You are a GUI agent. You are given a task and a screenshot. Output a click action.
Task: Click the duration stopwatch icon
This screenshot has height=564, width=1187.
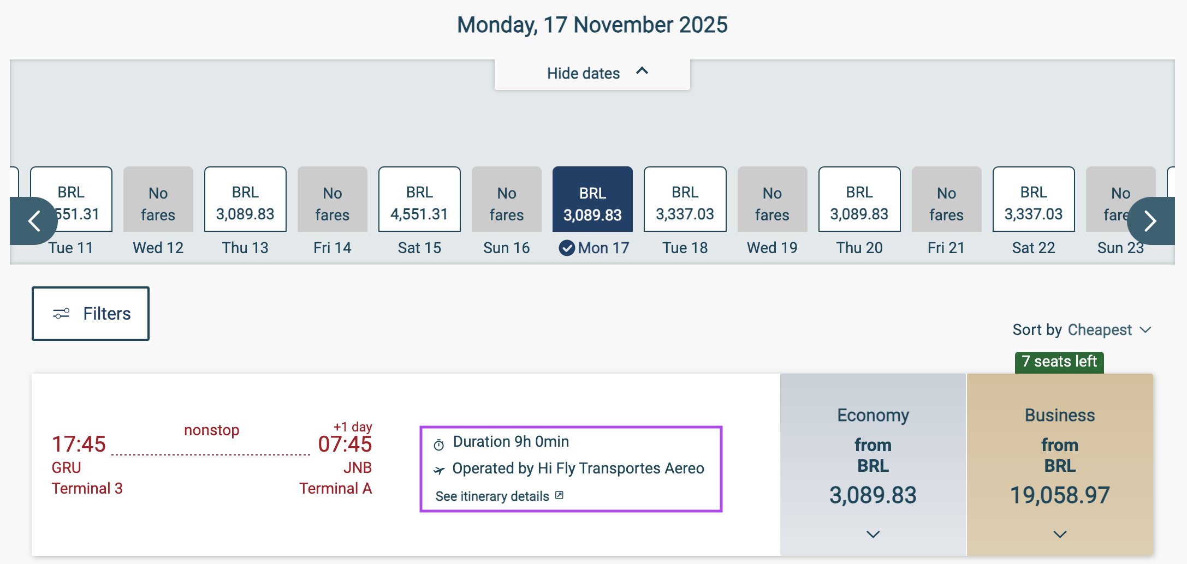[439, 445]
